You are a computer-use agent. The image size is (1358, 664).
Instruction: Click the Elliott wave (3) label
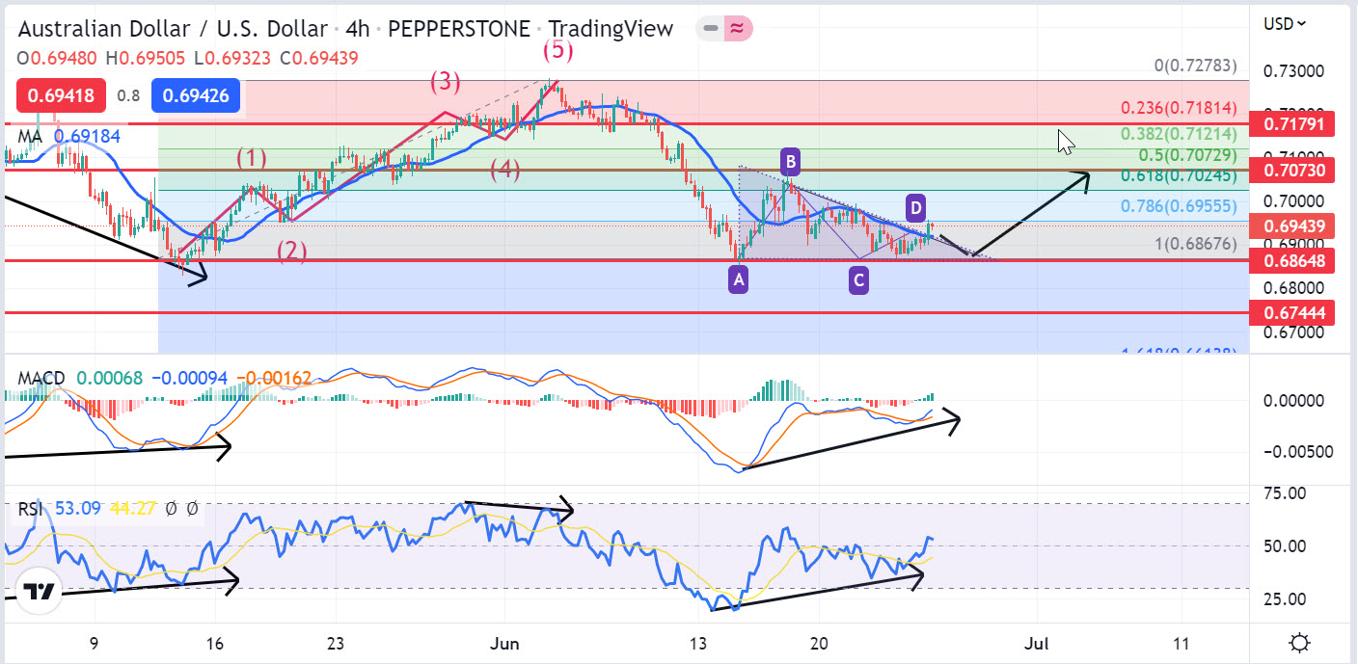[x=445, y=82]
